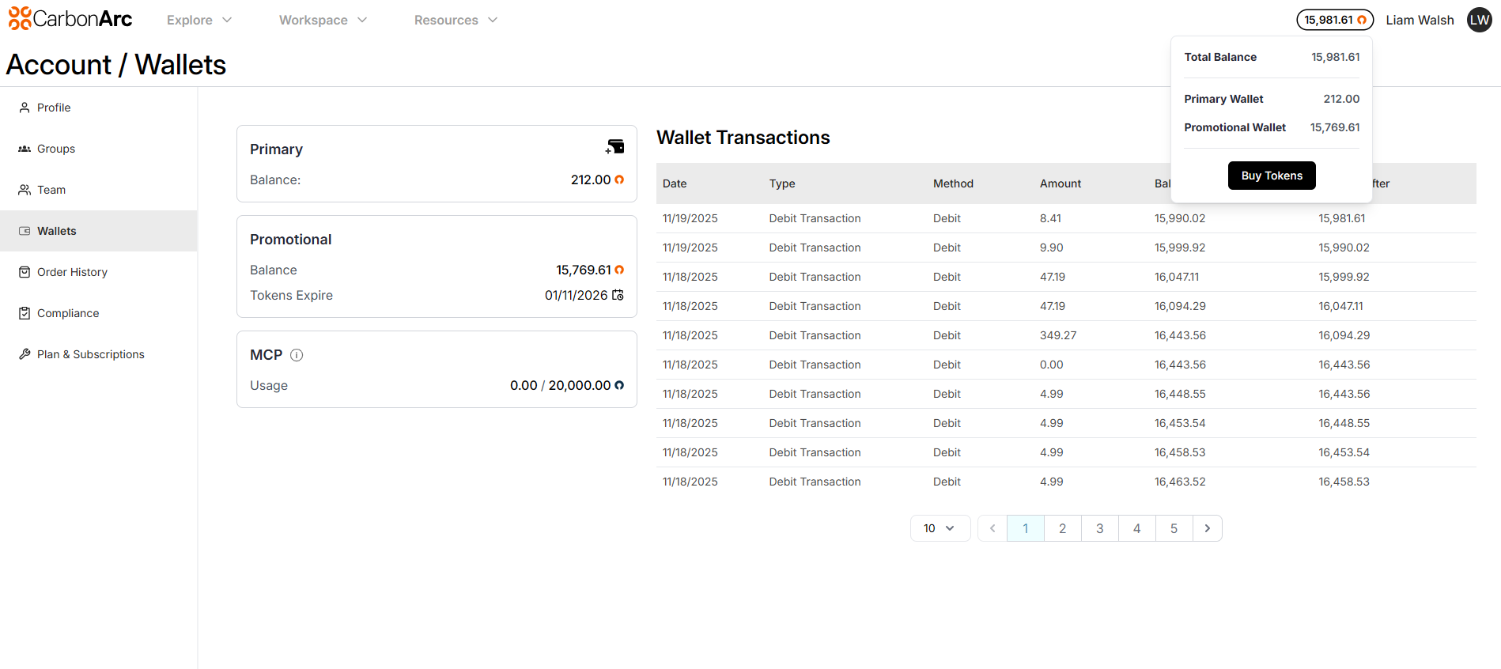1501x669 pixels.
Task: Open the Resources dropdown menu
Action: 456,20
